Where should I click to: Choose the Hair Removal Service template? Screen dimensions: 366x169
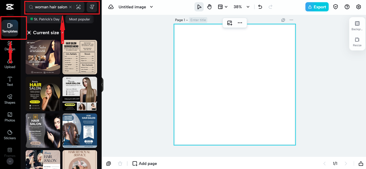tap(80, 160)
